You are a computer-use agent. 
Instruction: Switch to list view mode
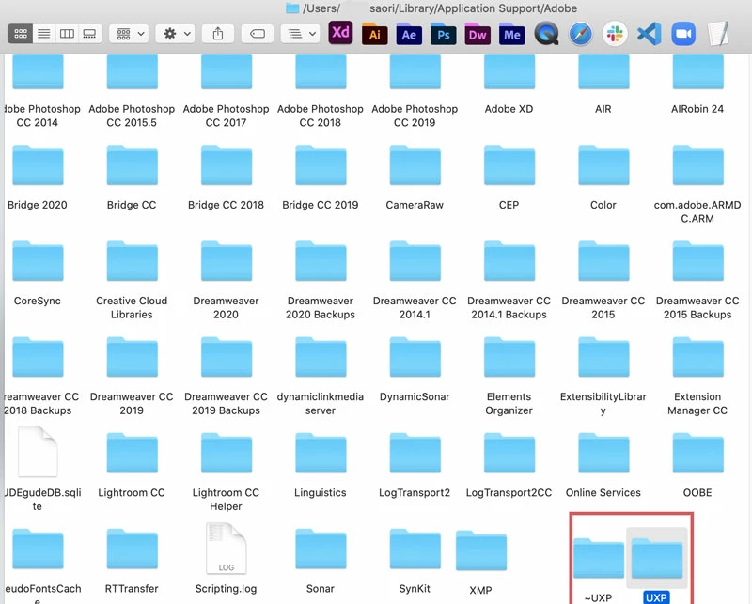pyautogui.click(x=43, y=34)
